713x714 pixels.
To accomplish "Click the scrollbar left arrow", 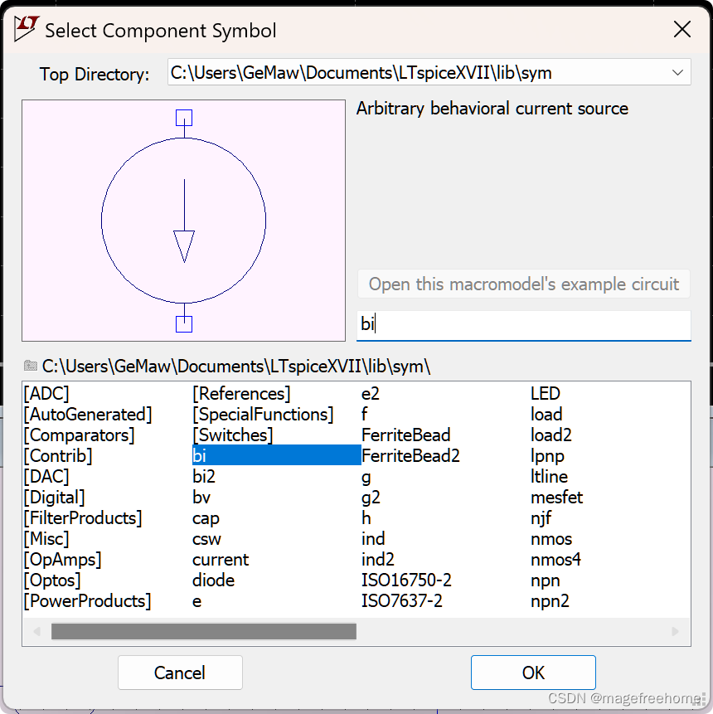I will [x=37, y=632].
